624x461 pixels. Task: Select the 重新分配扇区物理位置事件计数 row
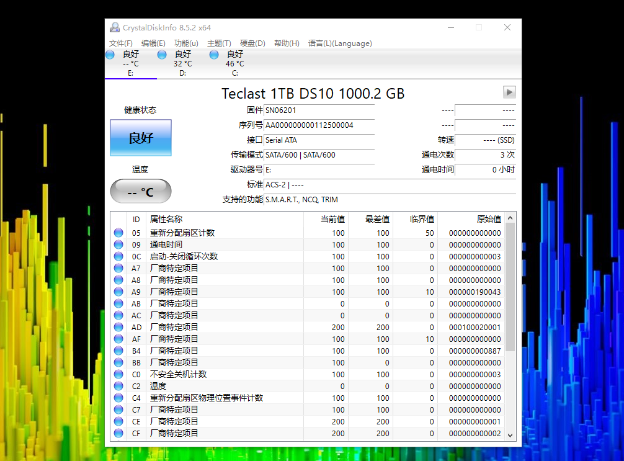pyautogui.click(x=308, y=398)
